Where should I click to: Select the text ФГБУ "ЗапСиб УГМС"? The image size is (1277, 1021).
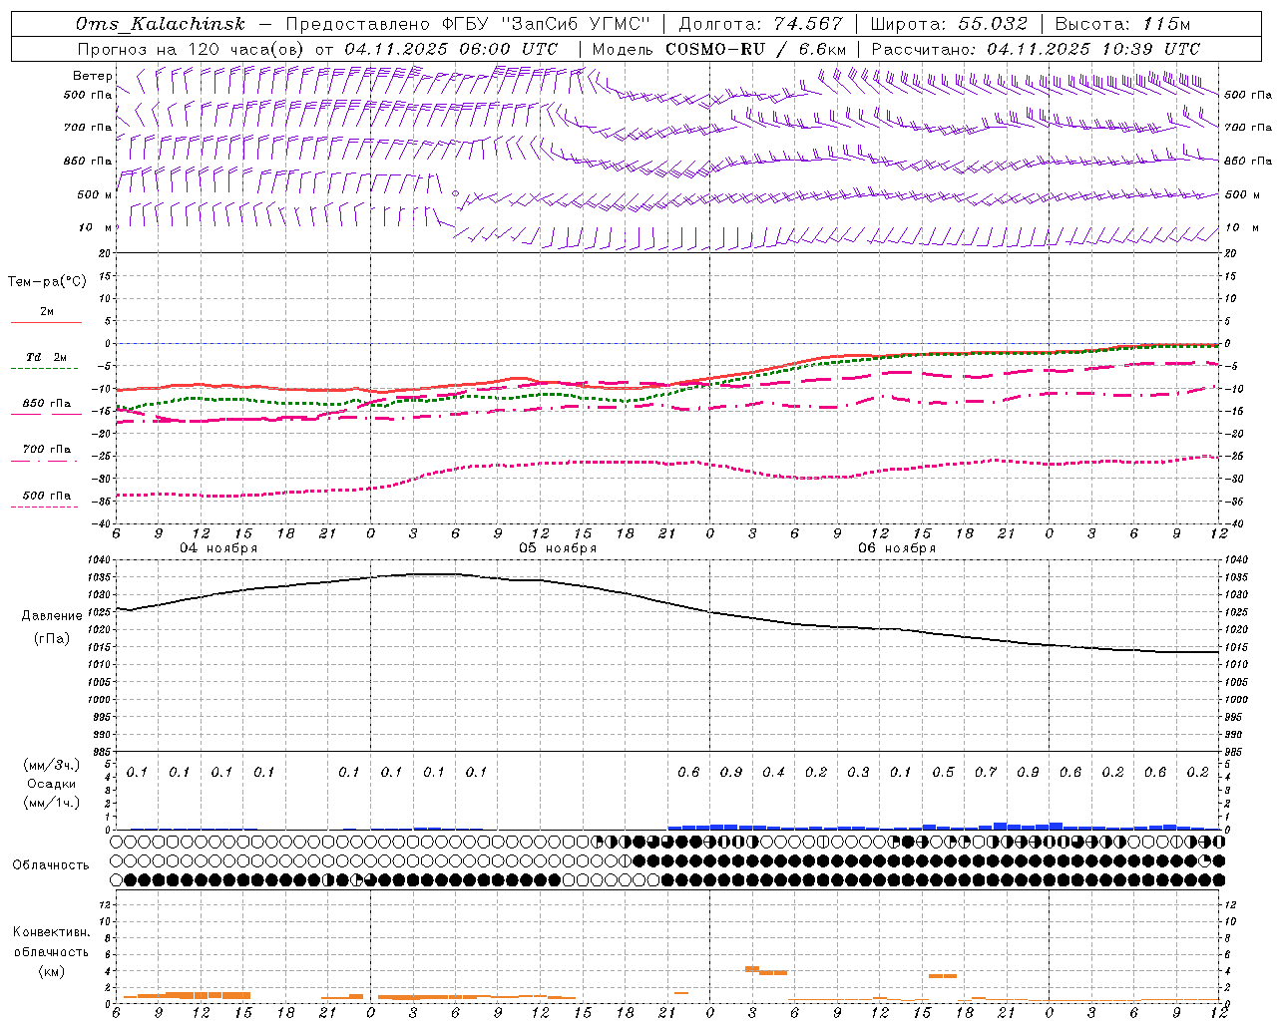coord(546,24)
